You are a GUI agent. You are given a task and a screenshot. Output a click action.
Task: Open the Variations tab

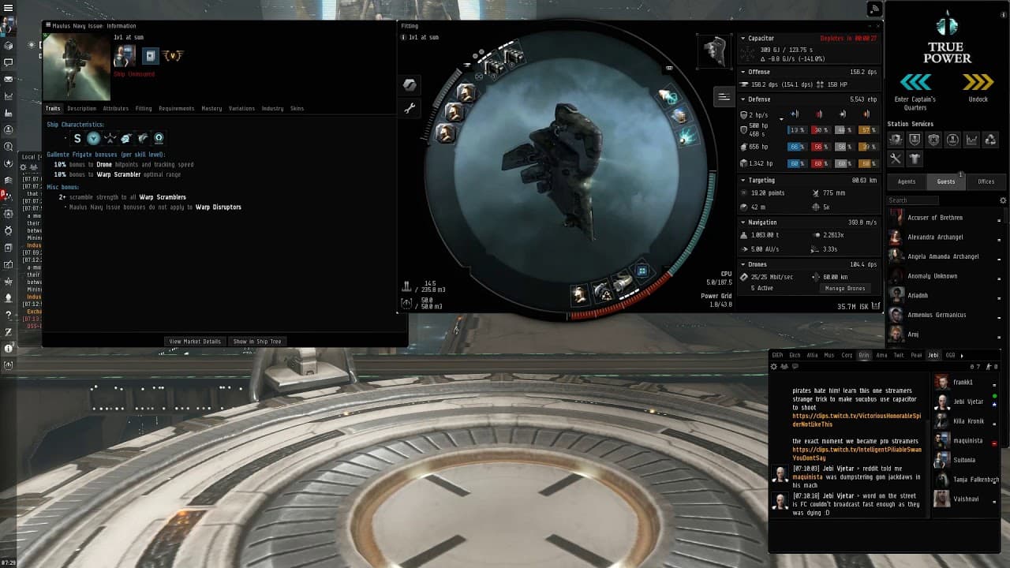click(241, 109)
